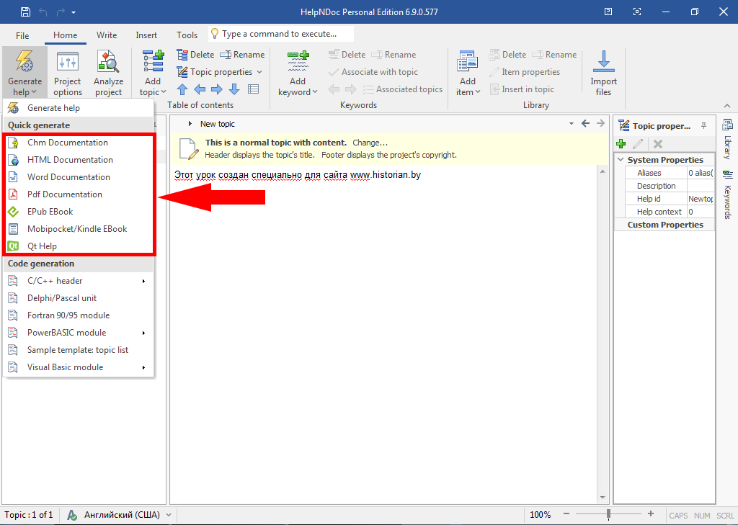Select EPub EBook quick generate
Screen dimensions: 738x525
coord(78,212)
